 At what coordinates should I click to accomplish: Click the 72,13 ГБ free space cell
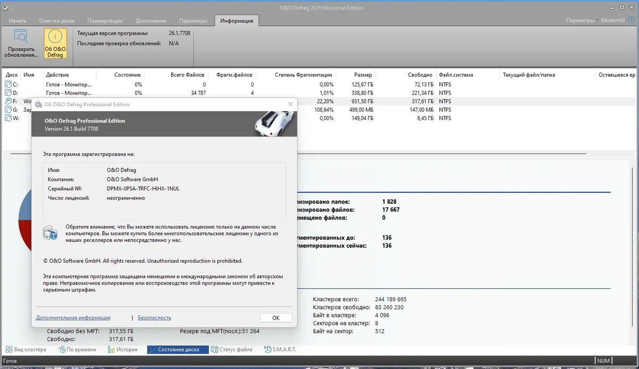coord(424,85)
